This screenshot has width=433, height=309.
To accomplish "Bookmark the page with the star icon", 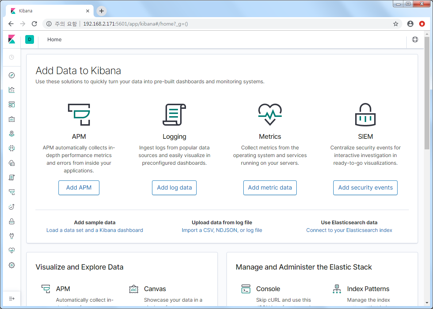I will (x=396, y=24).
